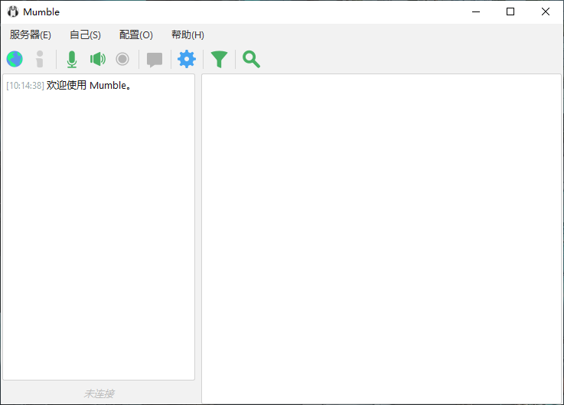Open the 配置(O) menu

[x=136, y=35]
